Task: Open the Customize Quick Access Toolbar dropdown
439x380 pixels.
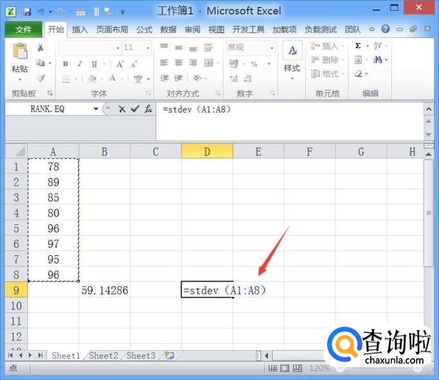Action: tap(123, 12)
